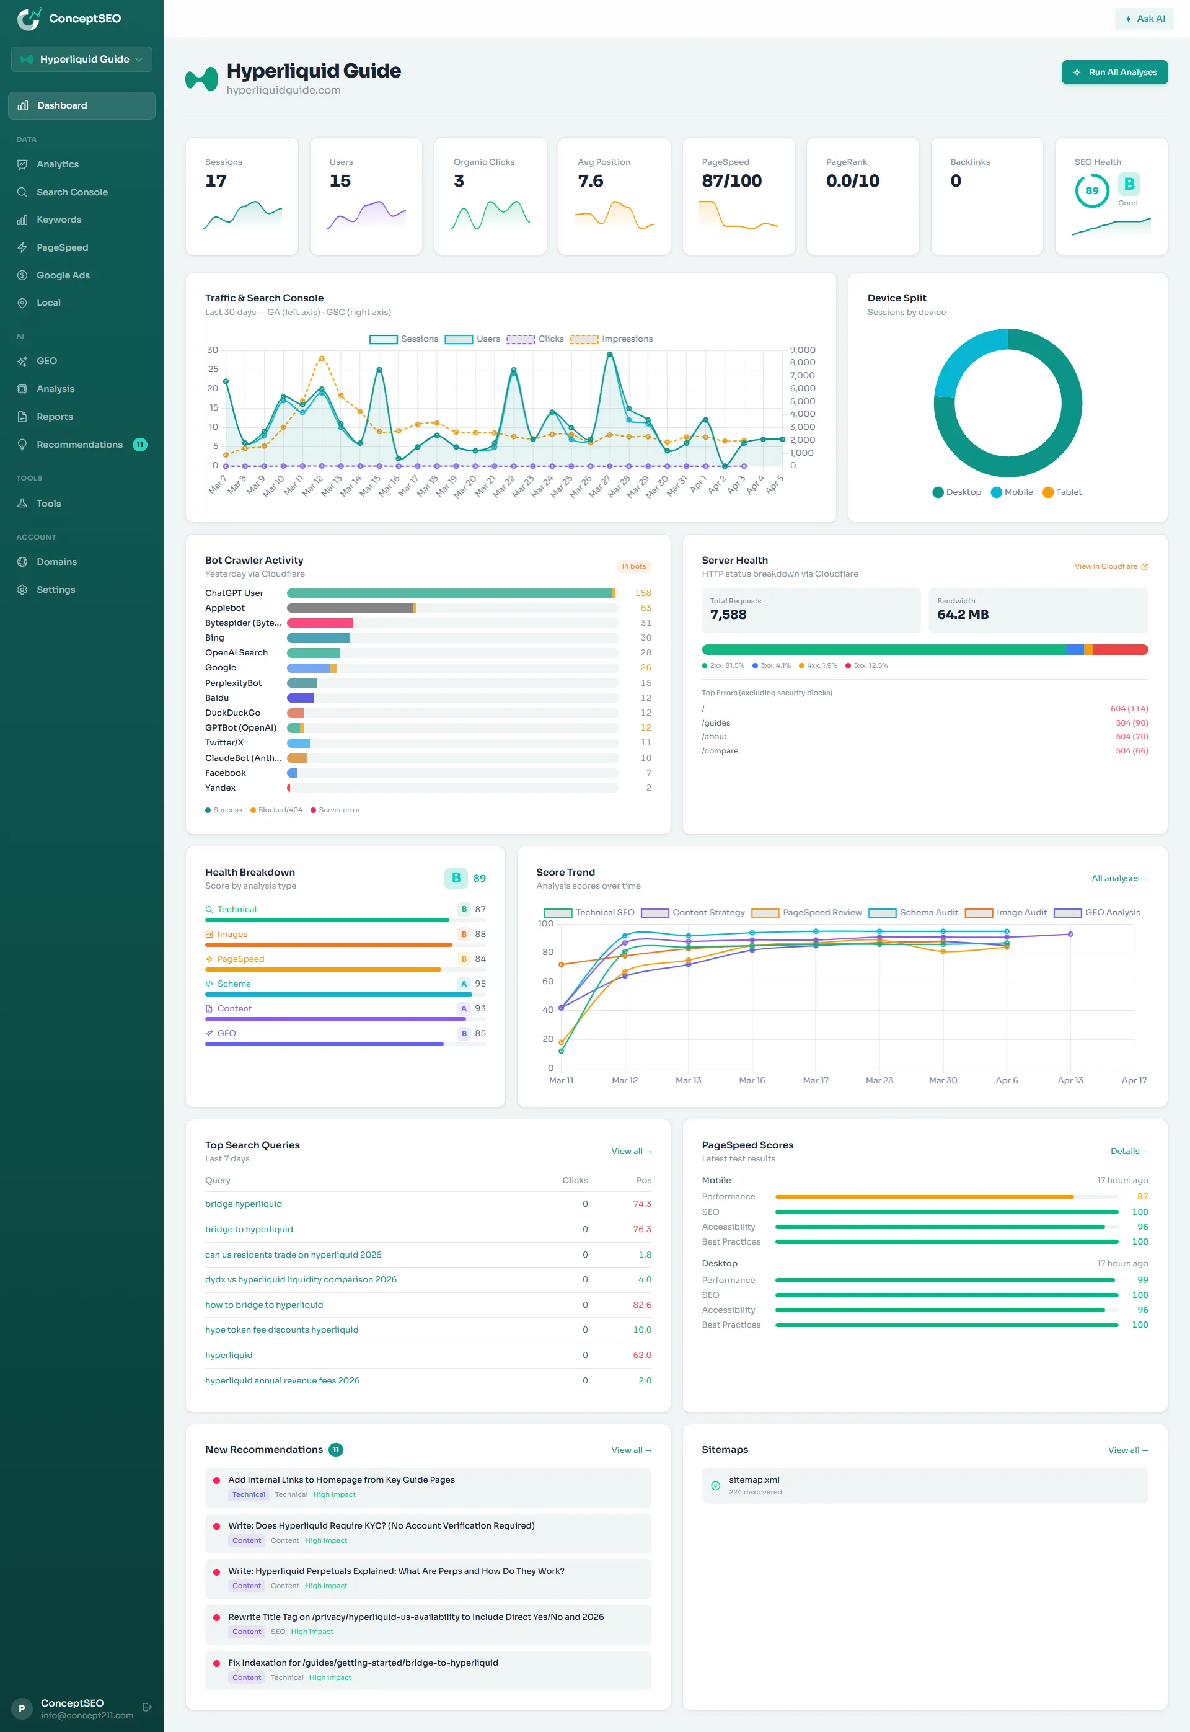1190x1732 pixels.
Task: Click the P account avatar
Action: pyautogui.click(x=22, y=1708)
